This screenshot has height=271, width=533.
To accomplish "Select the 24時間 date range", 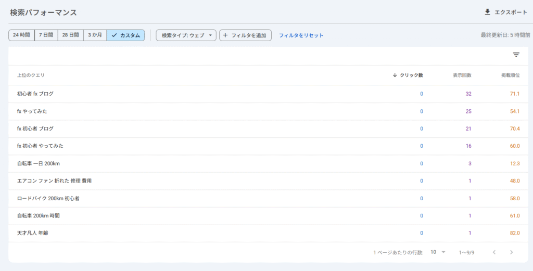I will [21, 35].
